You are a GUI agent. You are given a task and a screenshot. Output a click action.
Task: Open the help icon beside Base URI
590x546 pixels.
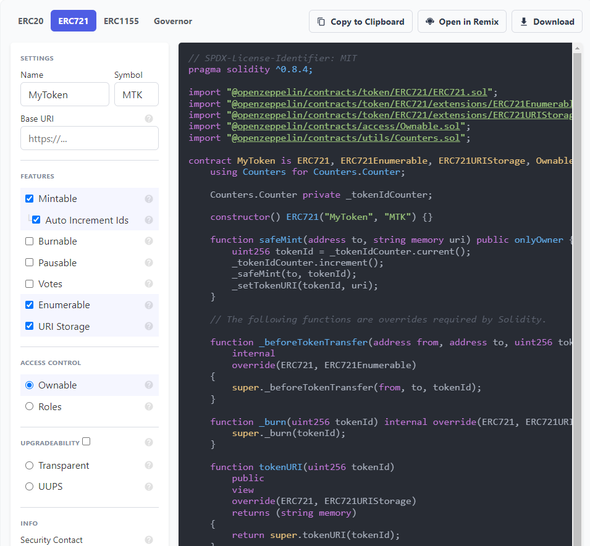[148, 118]
